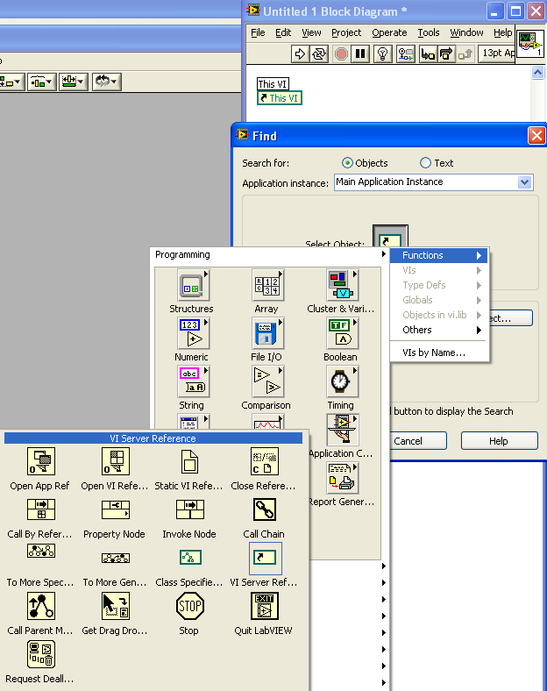Choose the Get Drag Drop Data icon
This screenshot has width=547, height=691.
click(x=116, y=606)
